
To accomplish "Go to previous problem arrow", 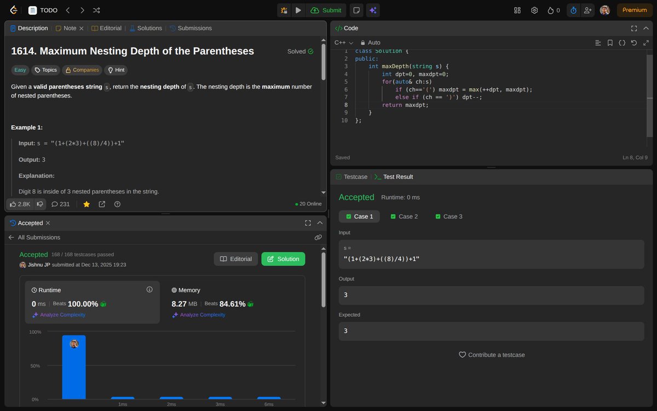I will tap(68, 10).
